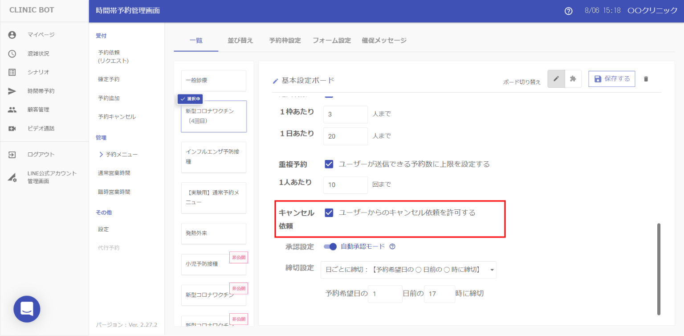
Task: Uncheck ユーザーからのキャンセル依頼を許可する checkbox
Action: click(x=329, y=213)
